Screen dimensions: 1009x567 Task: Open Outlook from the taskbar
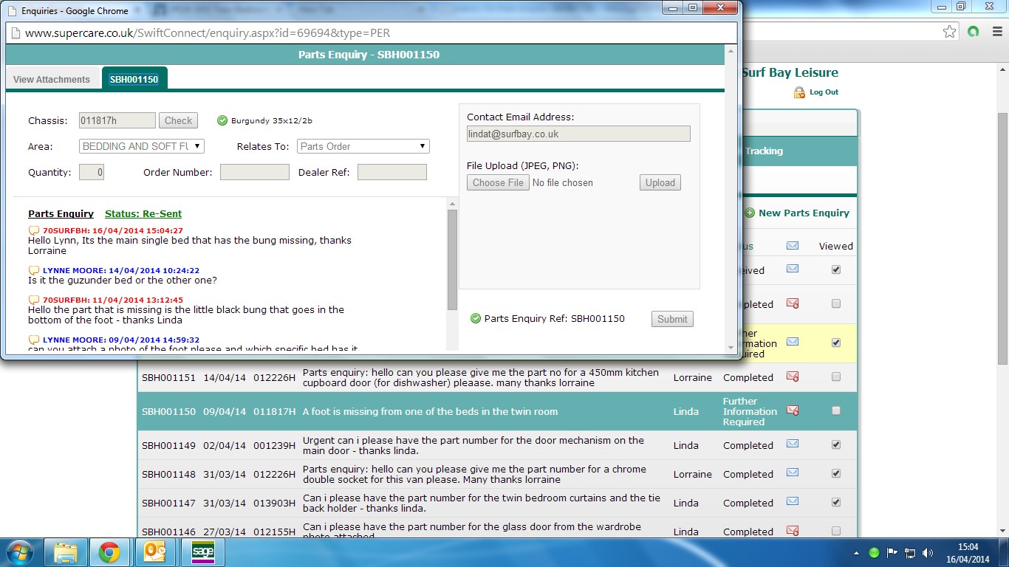(156, 552)
